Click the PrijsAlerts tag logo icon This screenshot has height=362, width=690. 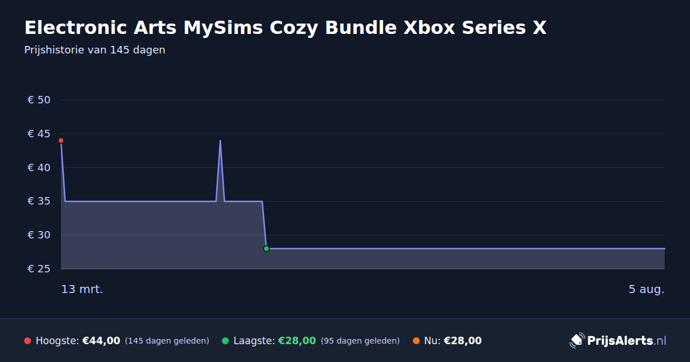tap(577, 341)
